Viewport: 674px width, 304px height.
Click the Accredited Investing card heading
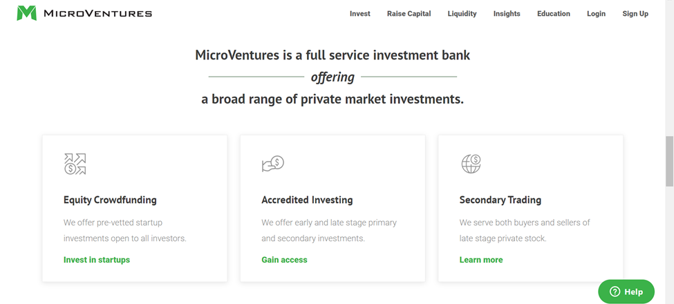click(x=307, y=200)
